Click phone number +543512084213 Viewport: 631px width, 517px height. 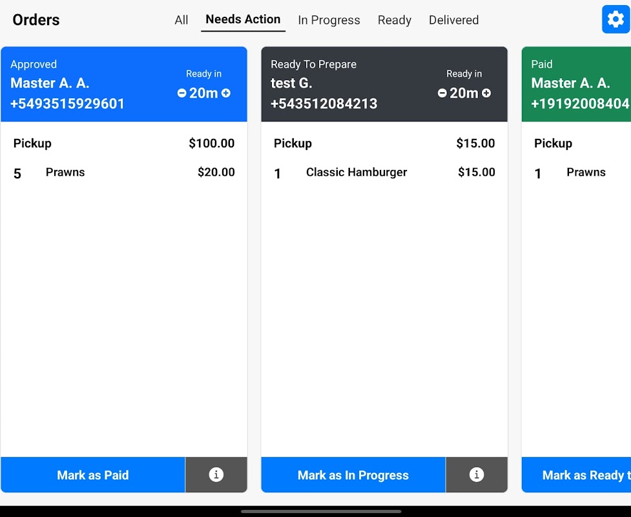(324, 104)
